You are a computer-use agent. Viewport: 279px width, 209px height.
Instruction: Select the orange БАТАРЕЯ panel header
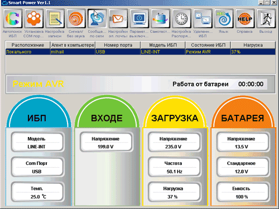(243, 113)
